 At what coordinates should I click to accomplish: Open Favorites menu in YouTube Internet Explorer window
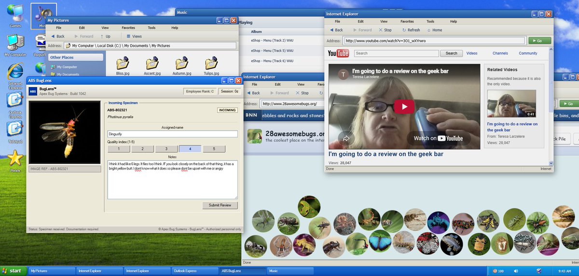point(407,22)
